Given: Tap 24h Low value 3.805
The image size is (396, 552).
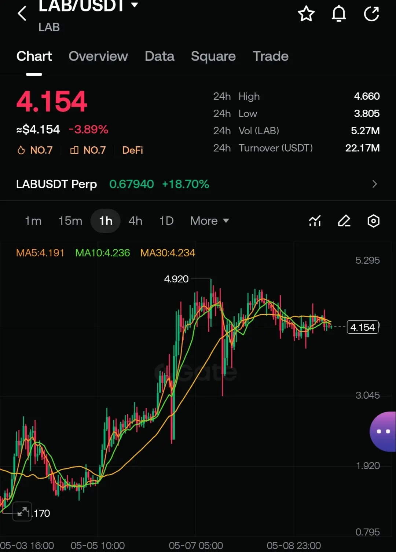Looking at the screenshot, I should click(x=367, y=113).
